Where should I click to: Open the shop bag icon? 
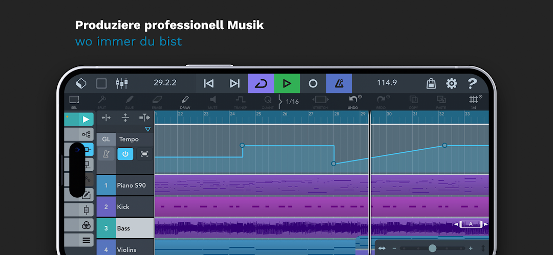coord(431,83)
